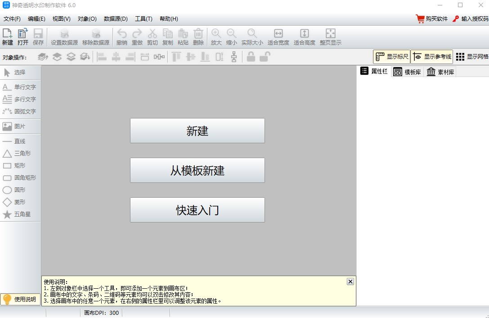Close the usage instructions tip panel

[x=350, y=281]
